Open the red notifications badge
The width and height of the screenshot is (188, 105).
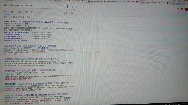click(x=182, y=9)
